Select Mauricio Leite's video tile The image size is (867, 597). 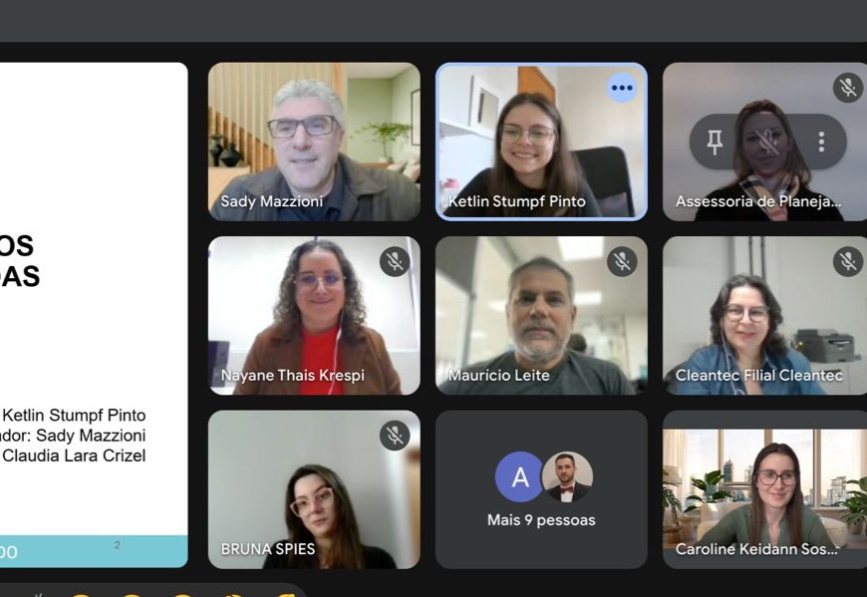(x=541, y=316)
